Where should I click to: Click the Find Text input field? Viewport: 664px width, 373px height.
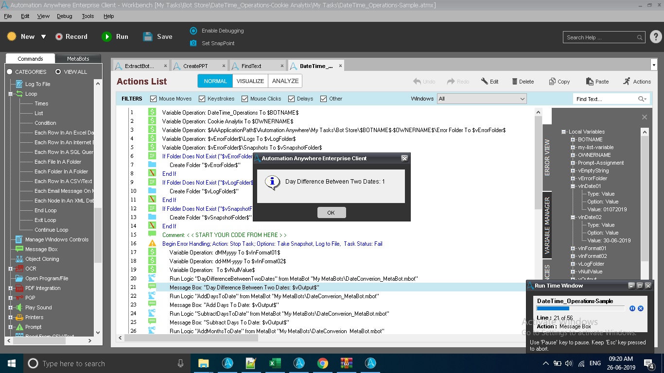[606, 99]
